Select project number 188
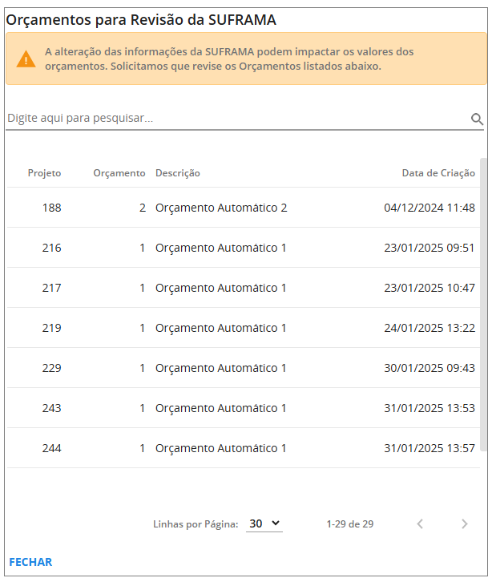Screen dimensions: 492x582 tap(51, 208)
